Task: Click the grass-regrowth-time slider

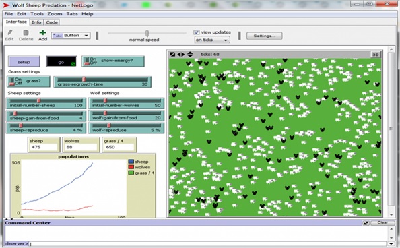Action: [102, 82]
